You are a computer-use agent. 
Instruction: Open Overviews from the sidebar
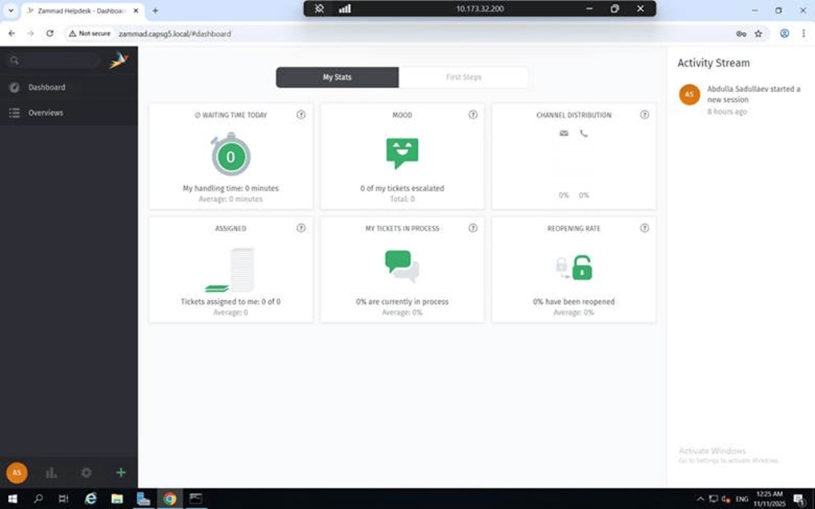tap(45, 112)
